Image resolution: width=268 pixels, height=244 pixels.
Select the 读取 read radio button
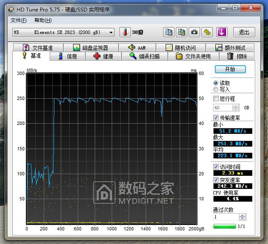click(x=216, y=83)
